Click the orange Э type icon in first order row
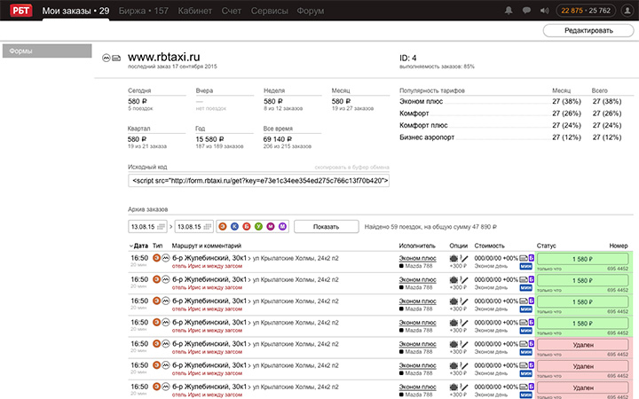The width and height of the screenshot is (639, 399). click(156, 258)
